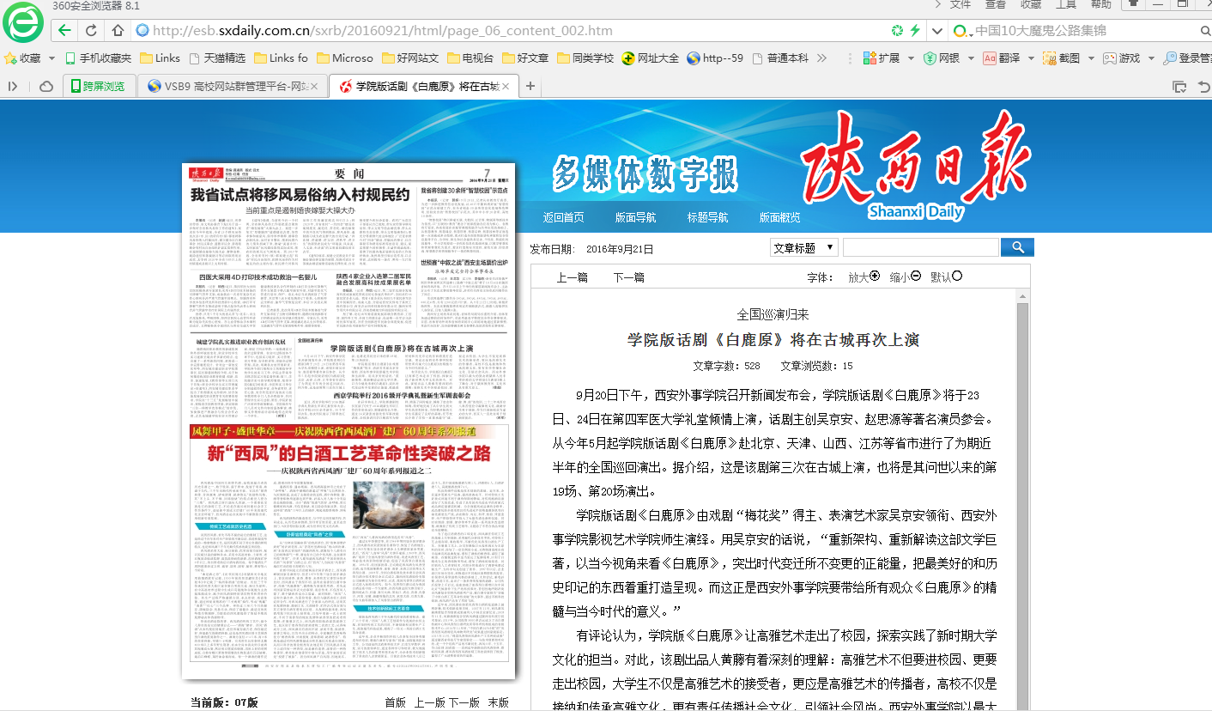Go to browser home page icon
This screenshot has height=711, width=1212.
tap(117, 31)
